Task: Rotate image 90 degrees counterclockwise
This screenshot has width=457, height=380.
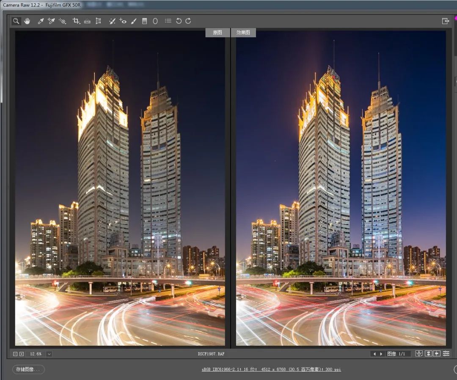Action: pyautogui.click(x=179, y=21)
